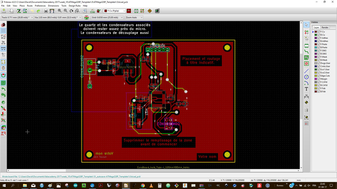This screenshot has height=189, width=337.
Task: Open the Grid size dropdown
Action: (x=107, y=17)
